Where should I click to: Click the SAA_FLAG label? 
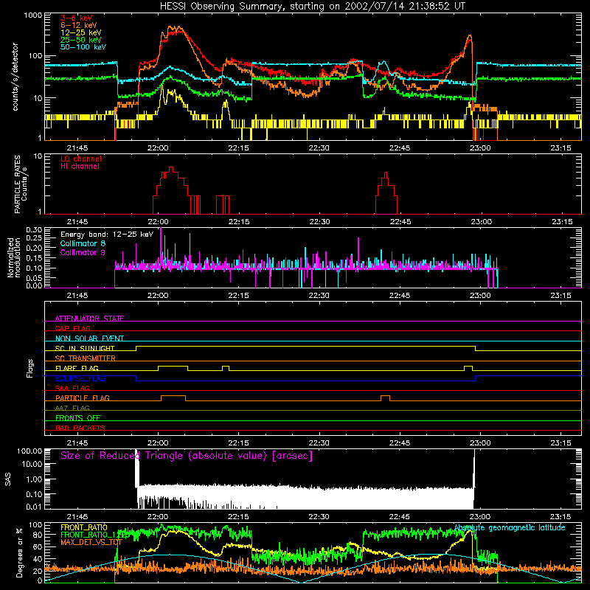(x=72, y=388)
